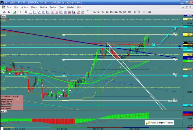Screen dimensions: 193x130
Task: Click the chart icon left of Page menu
Action: pyautogui.click(x=3, y=7)
